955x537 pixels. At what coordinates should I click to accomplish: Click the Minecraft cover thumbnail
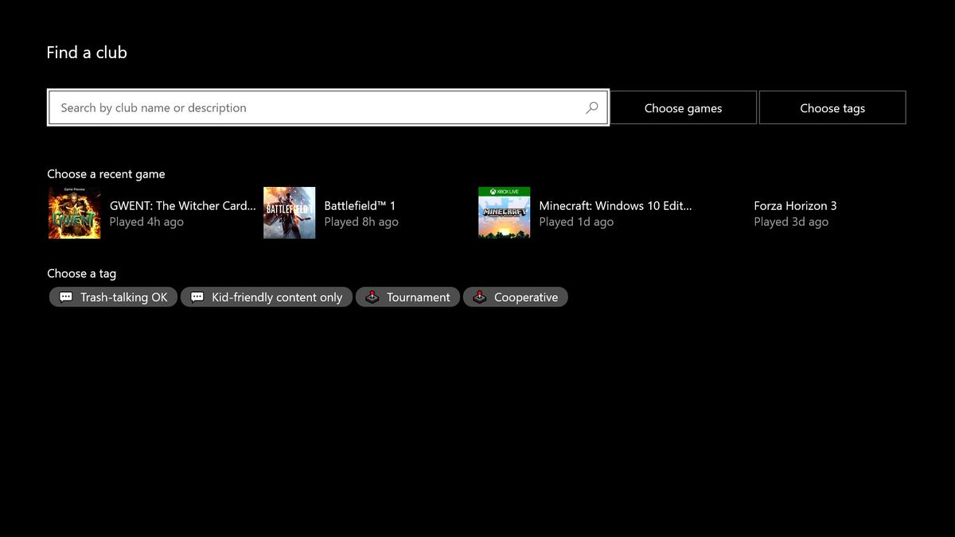[x=504, y=212]
